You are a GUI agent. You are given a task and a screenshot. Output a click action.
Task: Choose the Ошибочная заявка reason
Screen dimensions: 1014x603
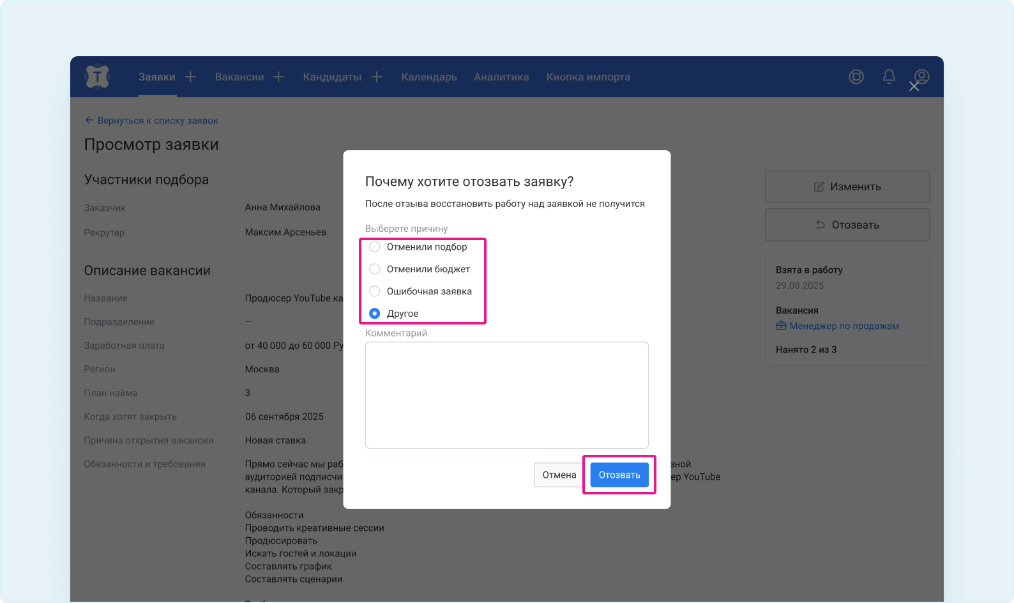pos(375,291)
